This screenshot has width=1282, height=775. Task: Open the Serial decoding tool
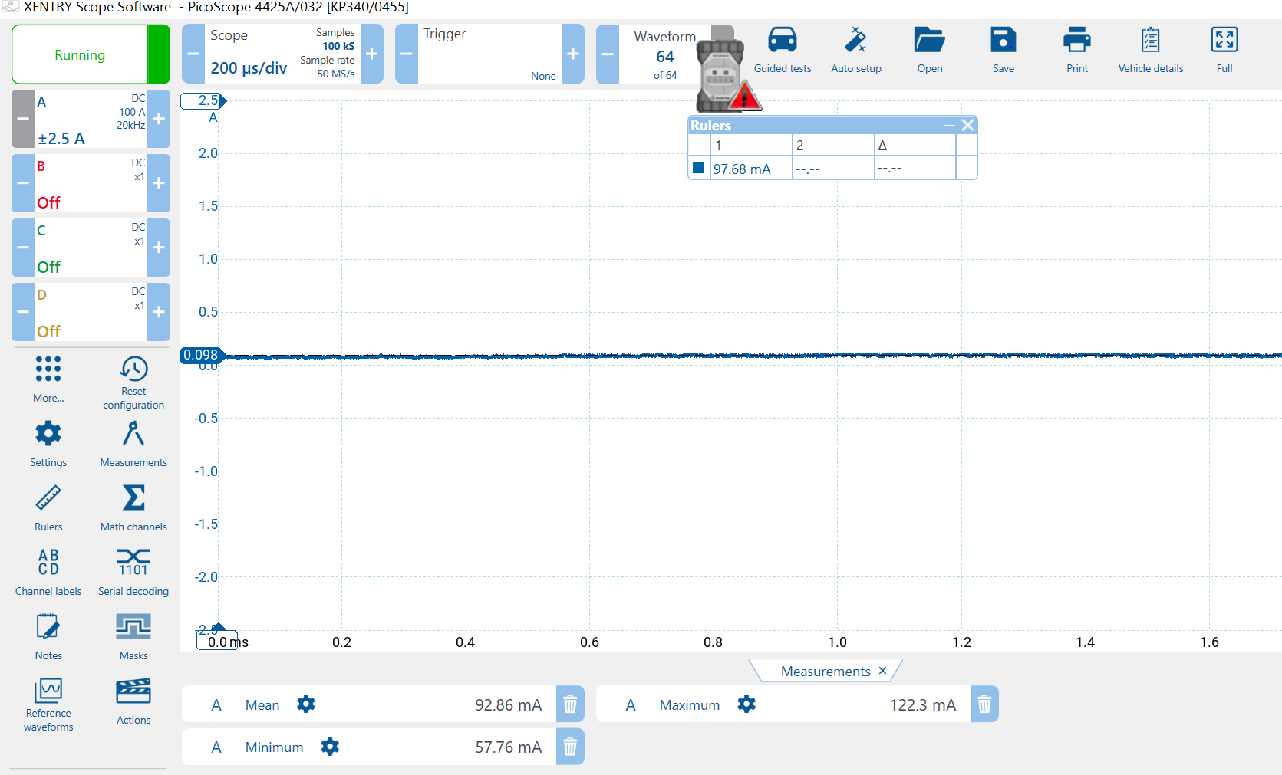133,571
